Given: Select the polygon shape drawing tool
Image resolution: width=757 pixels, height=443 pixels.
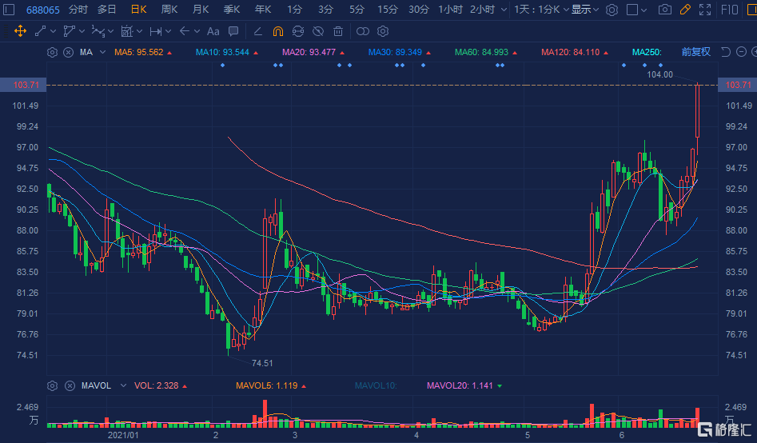Looking at the screenshot, I should [x=69, y=31].
